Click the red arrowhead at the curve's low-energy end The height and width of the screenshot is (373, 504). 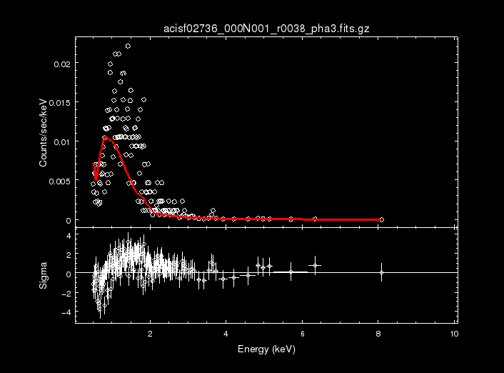96,174
